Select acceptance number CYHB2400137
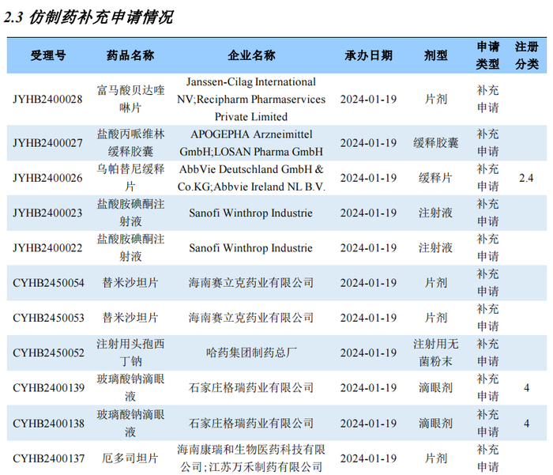The image size is (553, 475). pos(49,458)
